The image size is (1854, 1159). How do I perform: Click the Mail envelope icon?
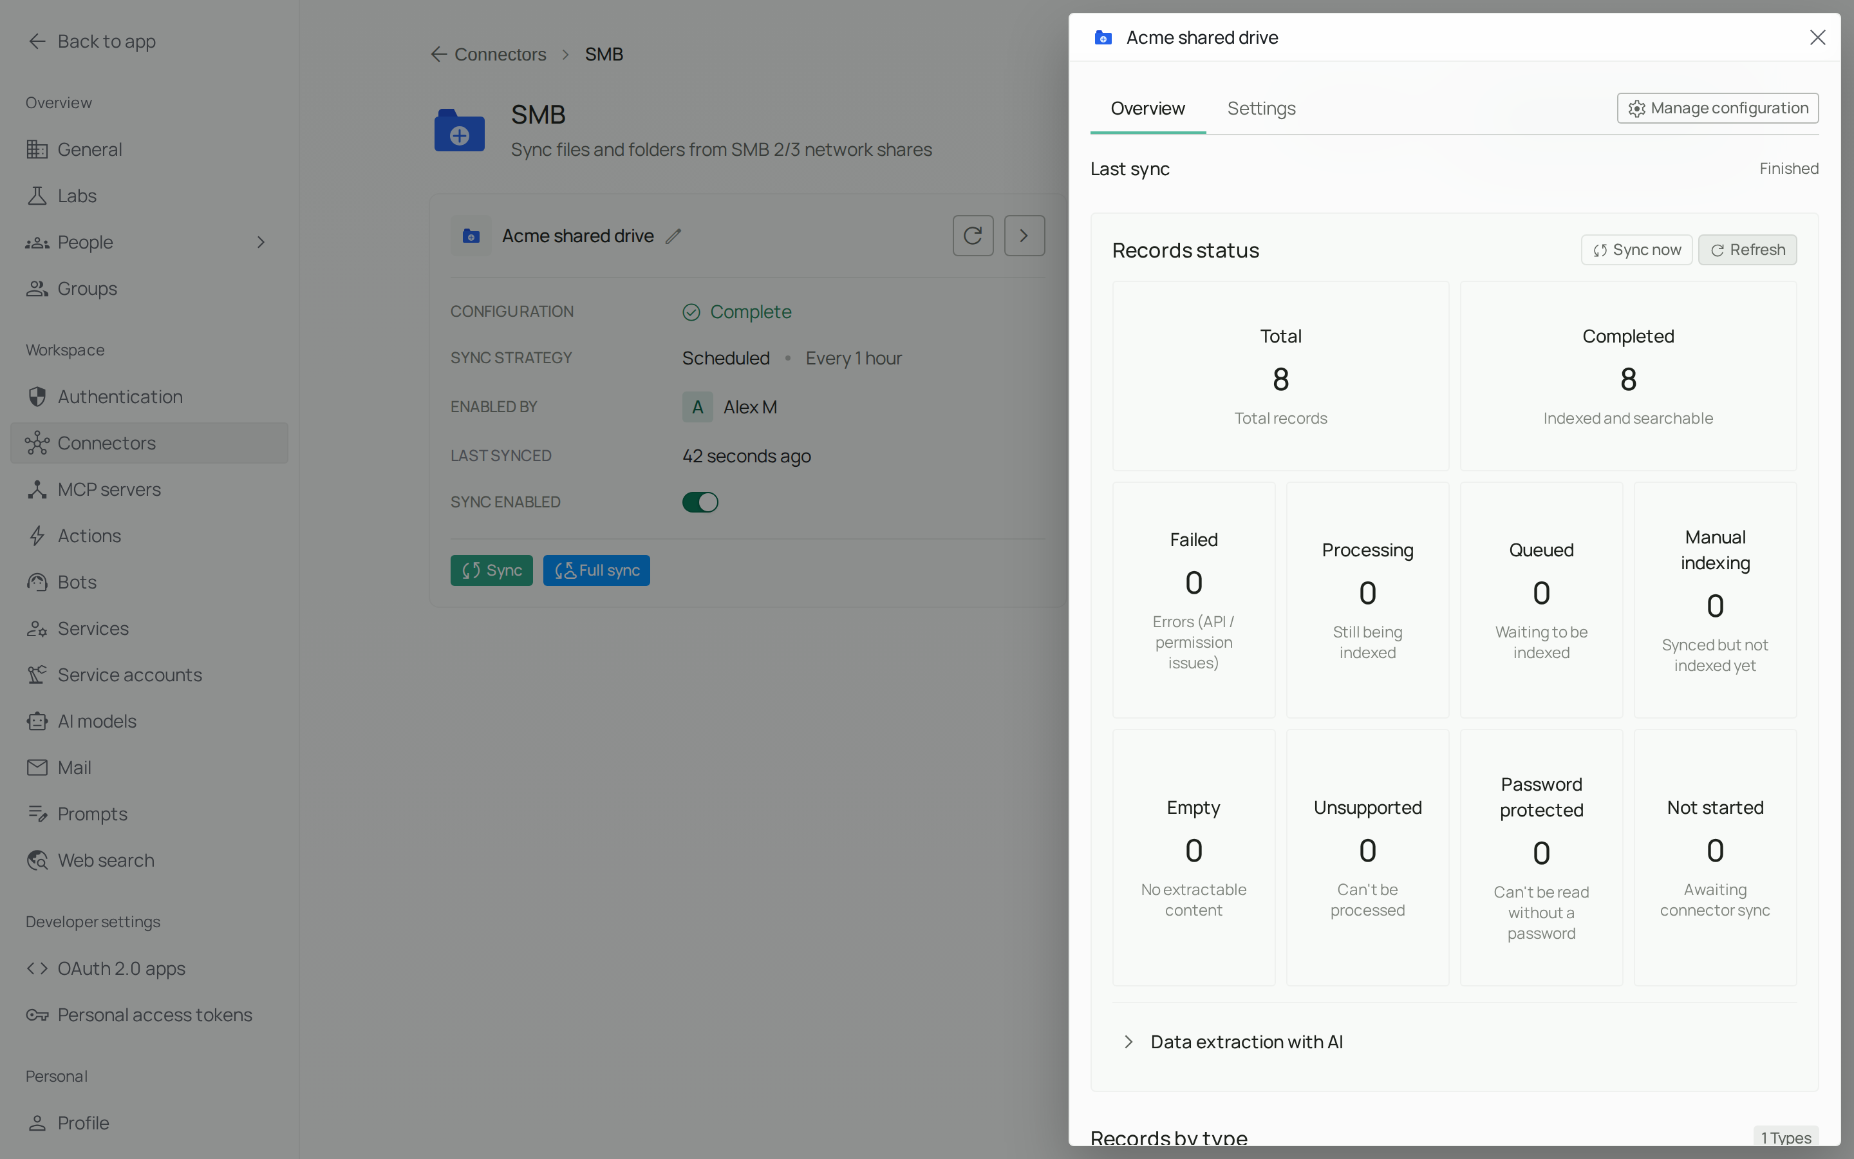tap(37, 768)
